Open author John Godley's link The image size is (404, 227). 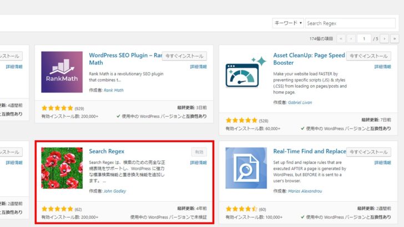(115, 191)
